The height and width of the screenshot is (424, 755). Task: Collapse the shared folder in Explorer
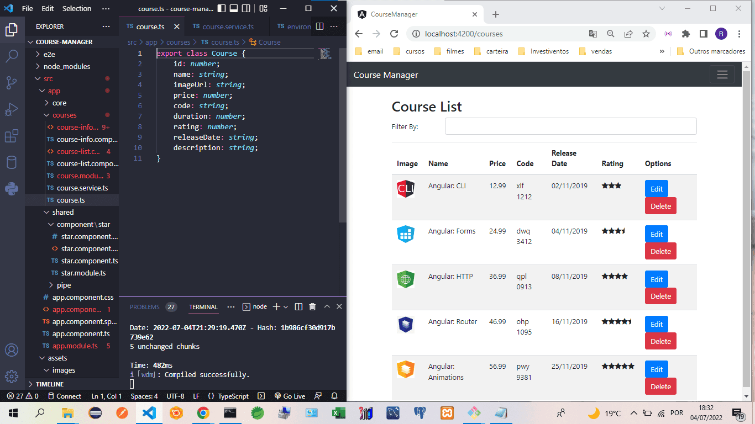pos(62,212)
